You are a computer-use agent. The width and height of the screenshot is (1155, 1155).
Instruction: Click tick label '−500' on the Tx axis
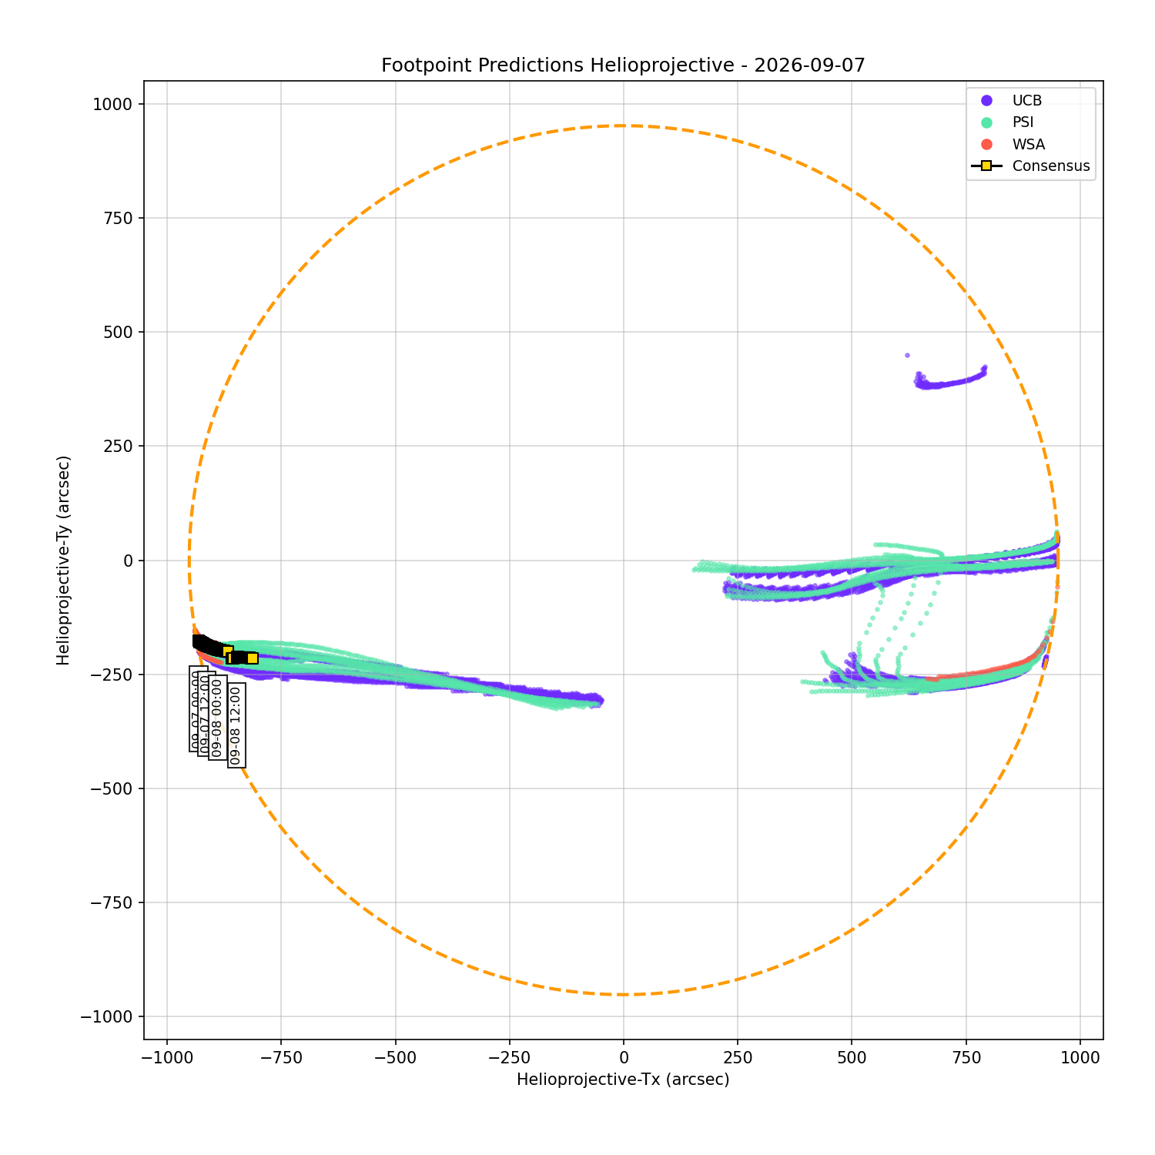[395, 1057]
